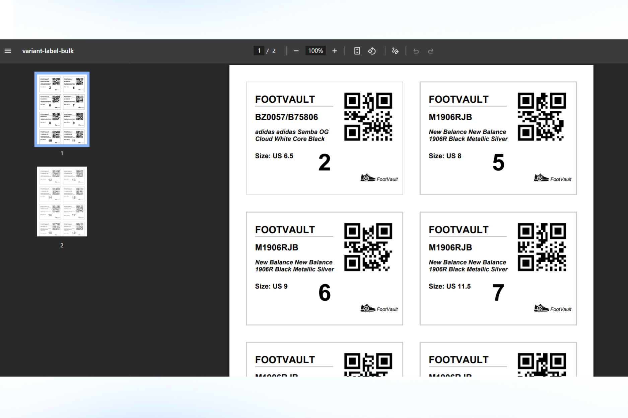Click the Size: US 9 text on label 6
628x418 pixels.
(271, 286)
